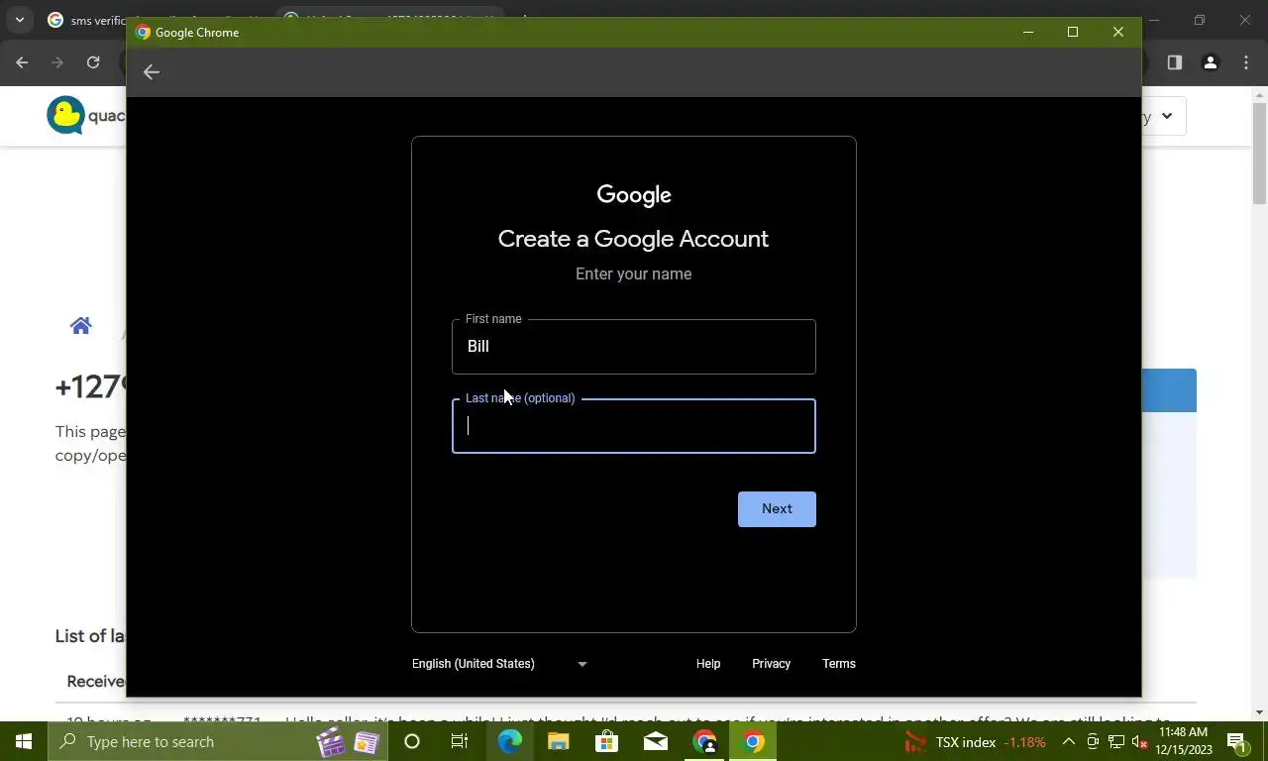Image resolution: width=1268 pixels, height=761 pixels.
Task: Click the home icon on the Quackr page
Action: pyautogui.click(x=81, y=326)
